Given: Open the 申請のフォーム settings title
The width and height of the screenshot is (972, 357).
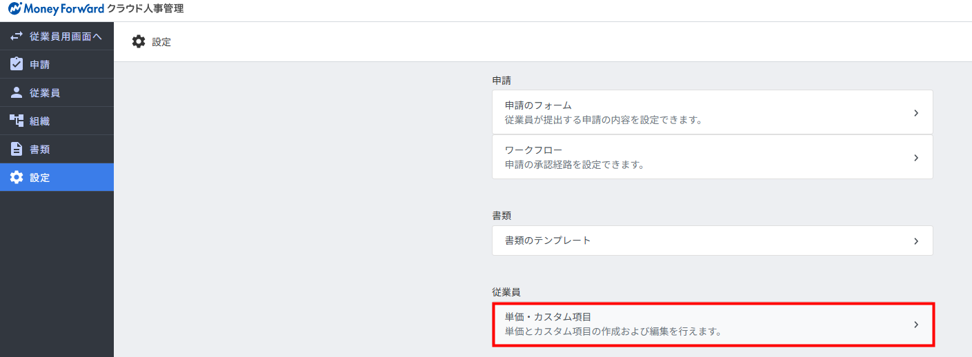Looking at the screenshot, I should pos(538,105).
